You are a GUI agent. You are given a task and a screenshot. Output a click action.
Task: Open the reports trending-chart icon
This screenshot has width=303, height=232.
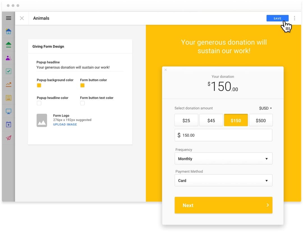click(x=8, y=84)
